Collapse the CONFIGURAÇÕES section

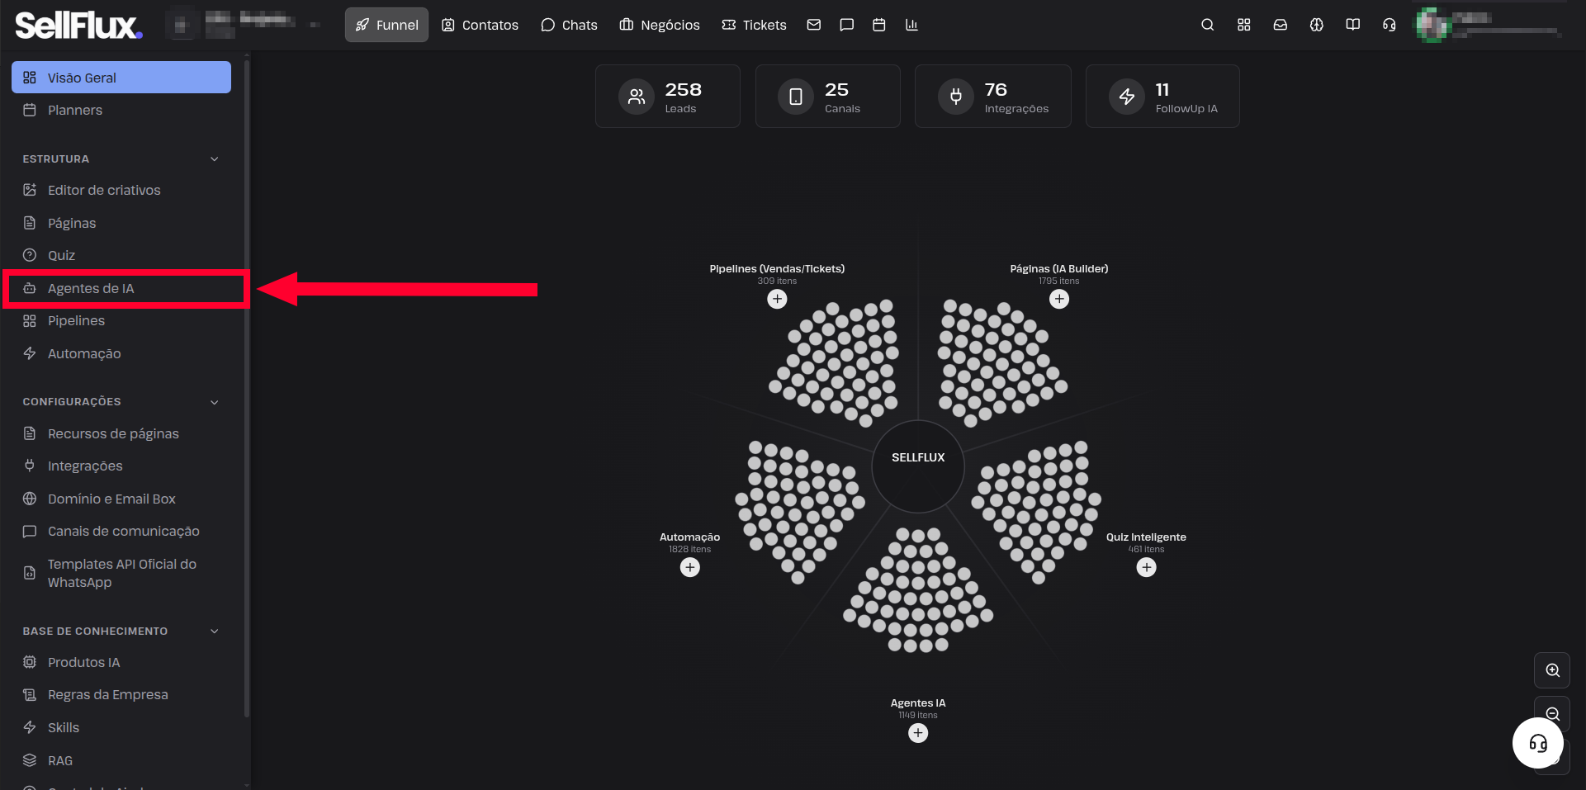click(215, 402)
